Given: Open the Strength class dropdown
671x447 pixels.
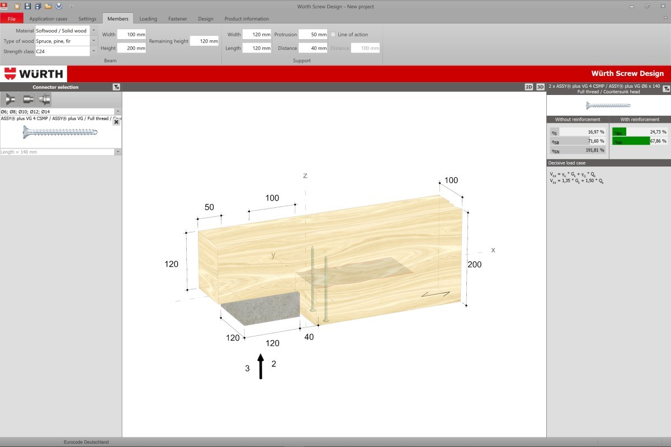Looking at the screenshot, I should [x=93, y=51].
